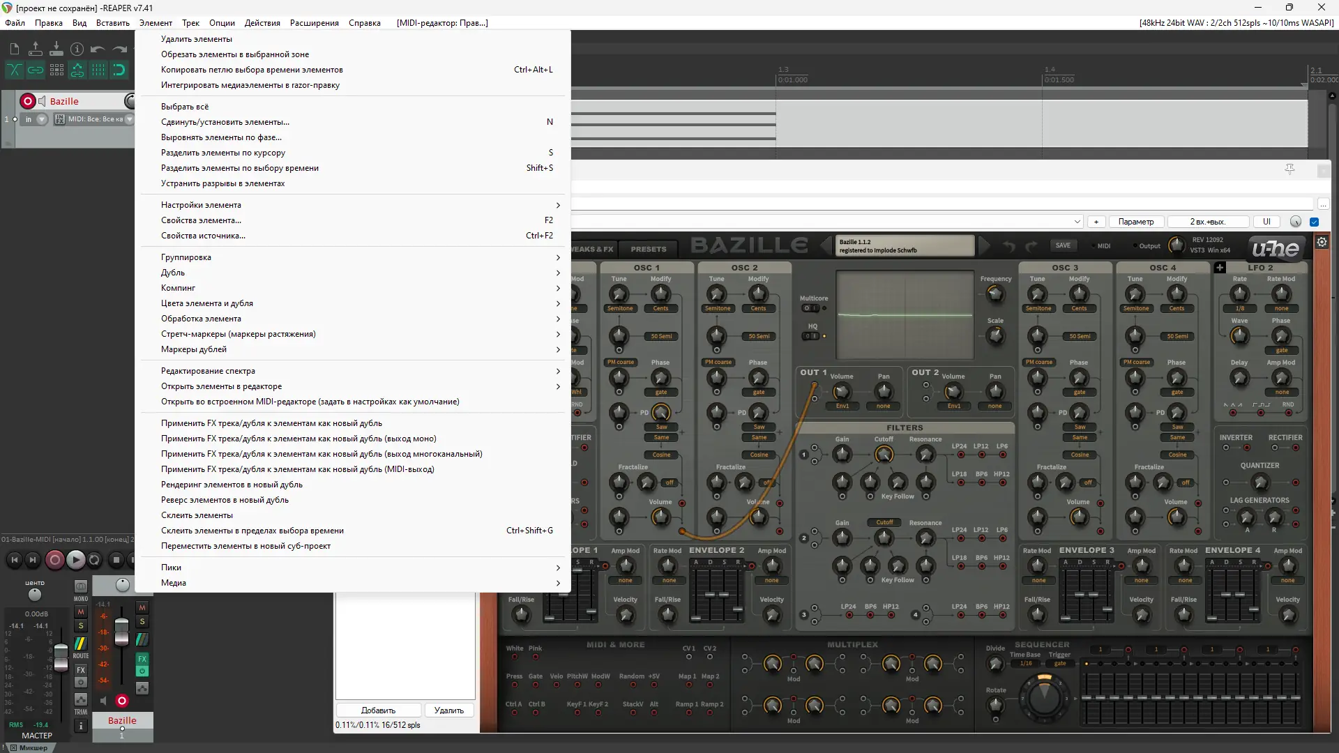Open the PRESETS tab in Bazille
This screenshot has height=753, width=1339.
648,249
